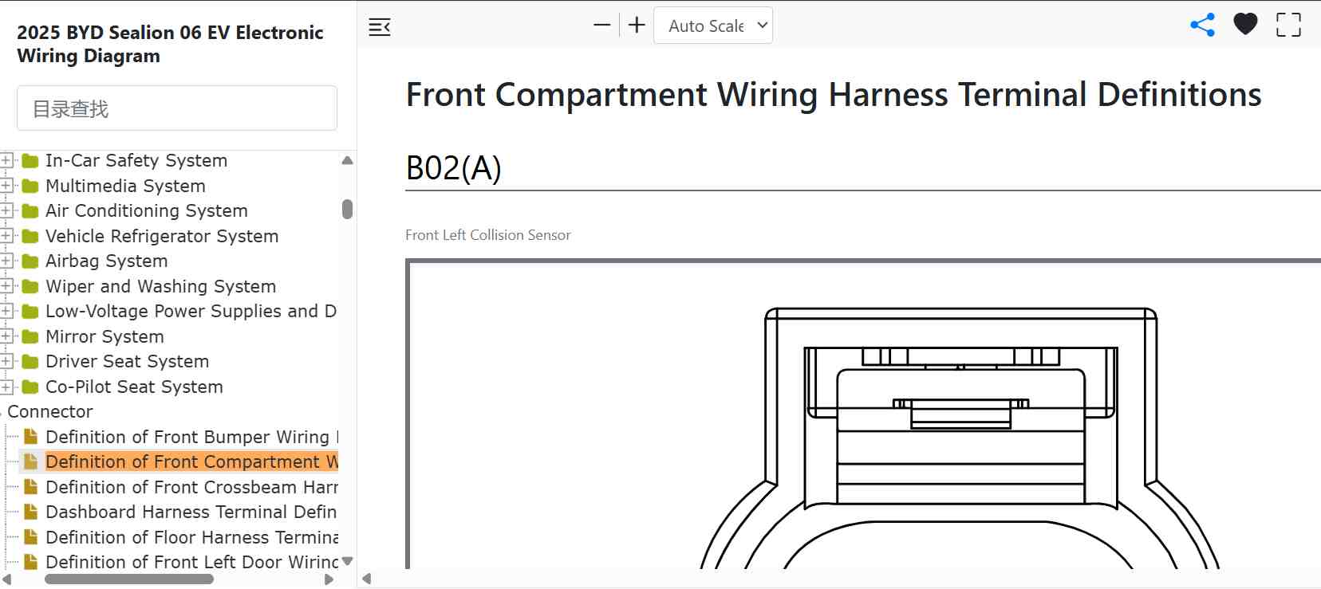
Task: Select the Air Conditioning System item
Action: 147,211
